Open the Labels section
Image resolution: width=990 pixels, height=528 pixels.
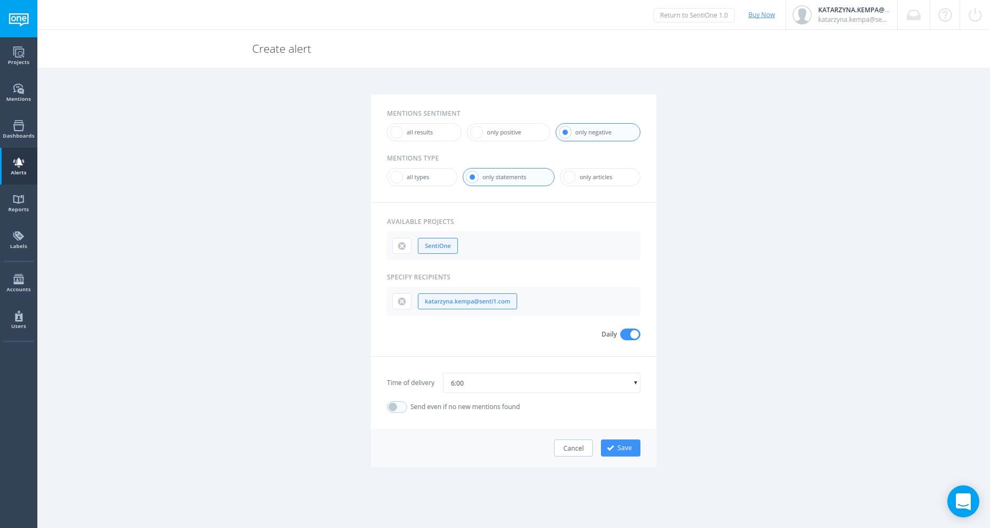(x=19, y=239)
